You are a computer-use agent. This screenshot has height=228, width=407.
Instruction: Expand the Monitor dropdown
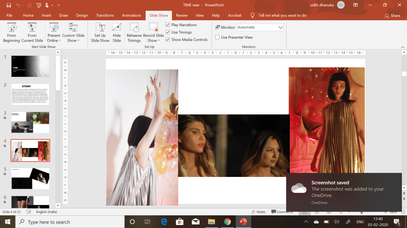(x=280, y=27)
